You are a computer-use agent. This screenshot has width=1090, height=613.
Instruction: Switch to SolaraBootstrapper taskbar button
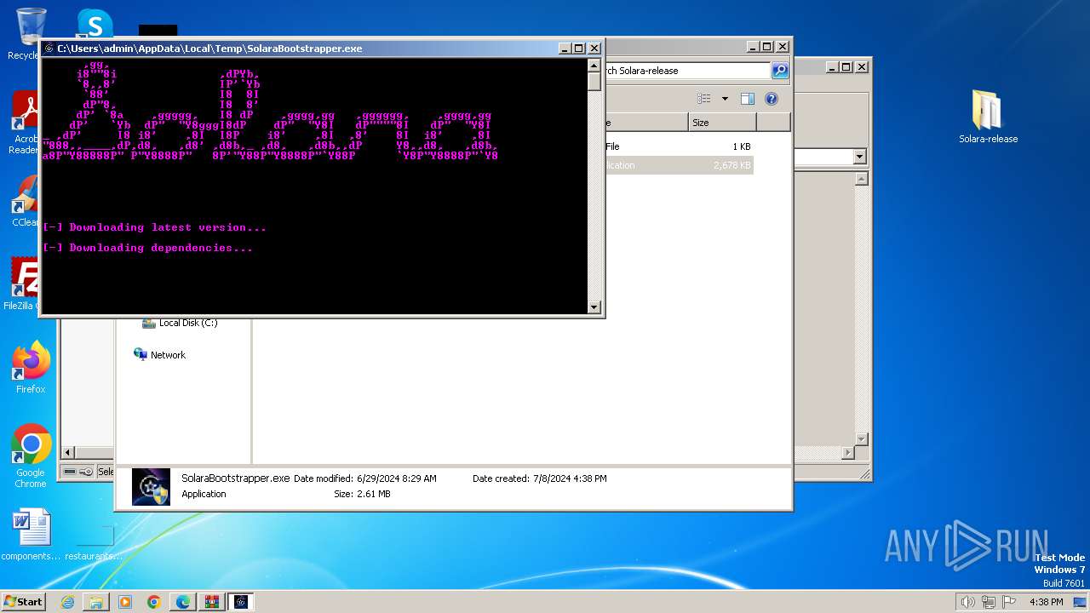point(241,602)
